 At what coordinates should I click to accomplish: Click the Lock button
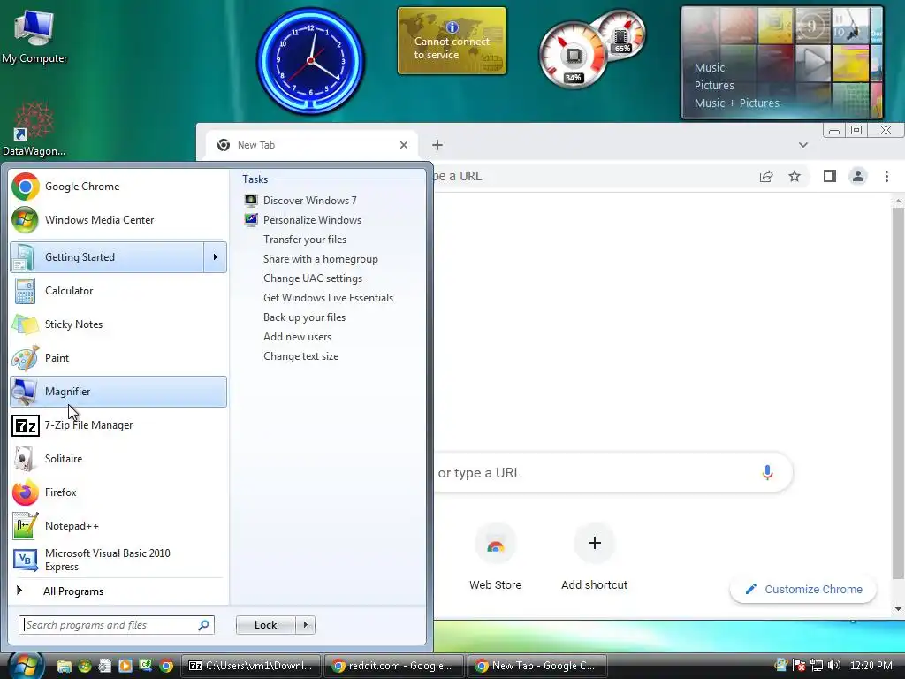click(x=265, y=625)
